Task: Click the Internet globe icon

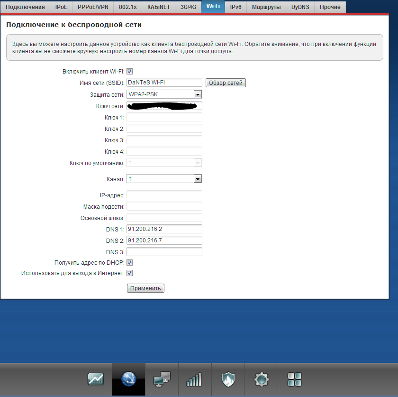Action: click(128, 379)
